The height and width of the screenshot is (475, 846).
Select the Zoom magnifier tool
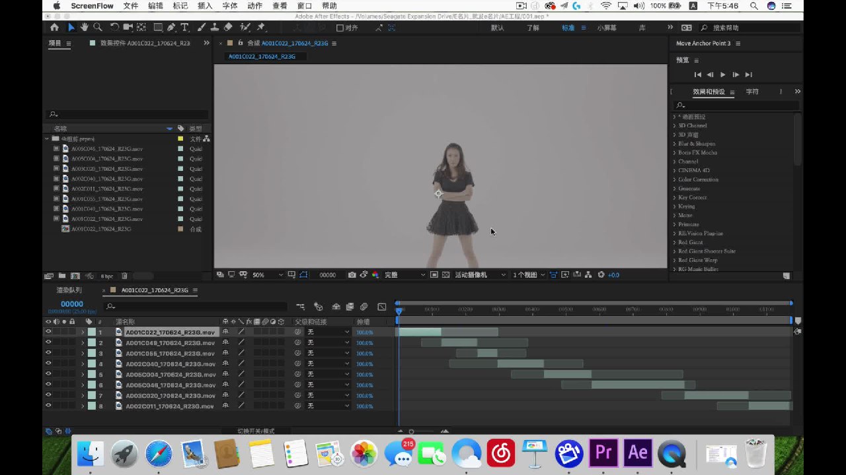point(98,28)
